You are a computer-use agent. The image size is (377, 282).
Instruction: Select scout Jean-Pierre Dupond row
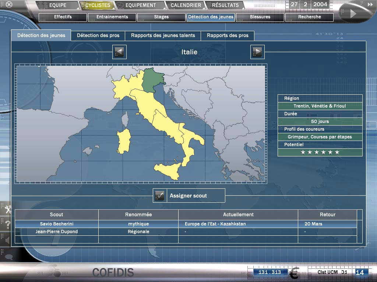click(x=57, y=232)
